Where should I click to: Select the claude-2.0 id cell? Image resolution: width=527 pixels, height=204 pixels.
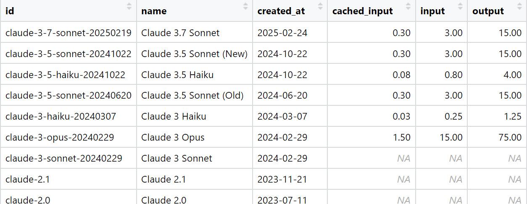(69, 197)
